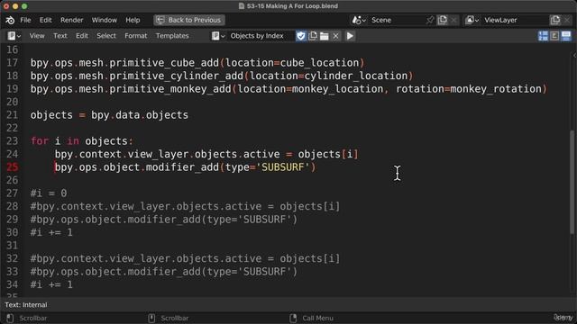Click monkey_rotation on line 19
Screen dimensions: 577x324
pos(496,89)
